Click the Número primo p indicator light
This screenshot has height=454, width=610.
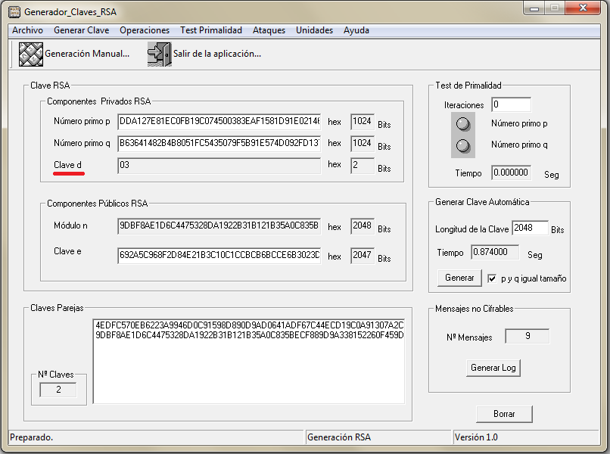coord(463,123)
